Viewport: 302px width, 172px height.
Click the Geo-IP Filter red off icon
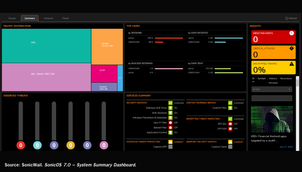171,123
